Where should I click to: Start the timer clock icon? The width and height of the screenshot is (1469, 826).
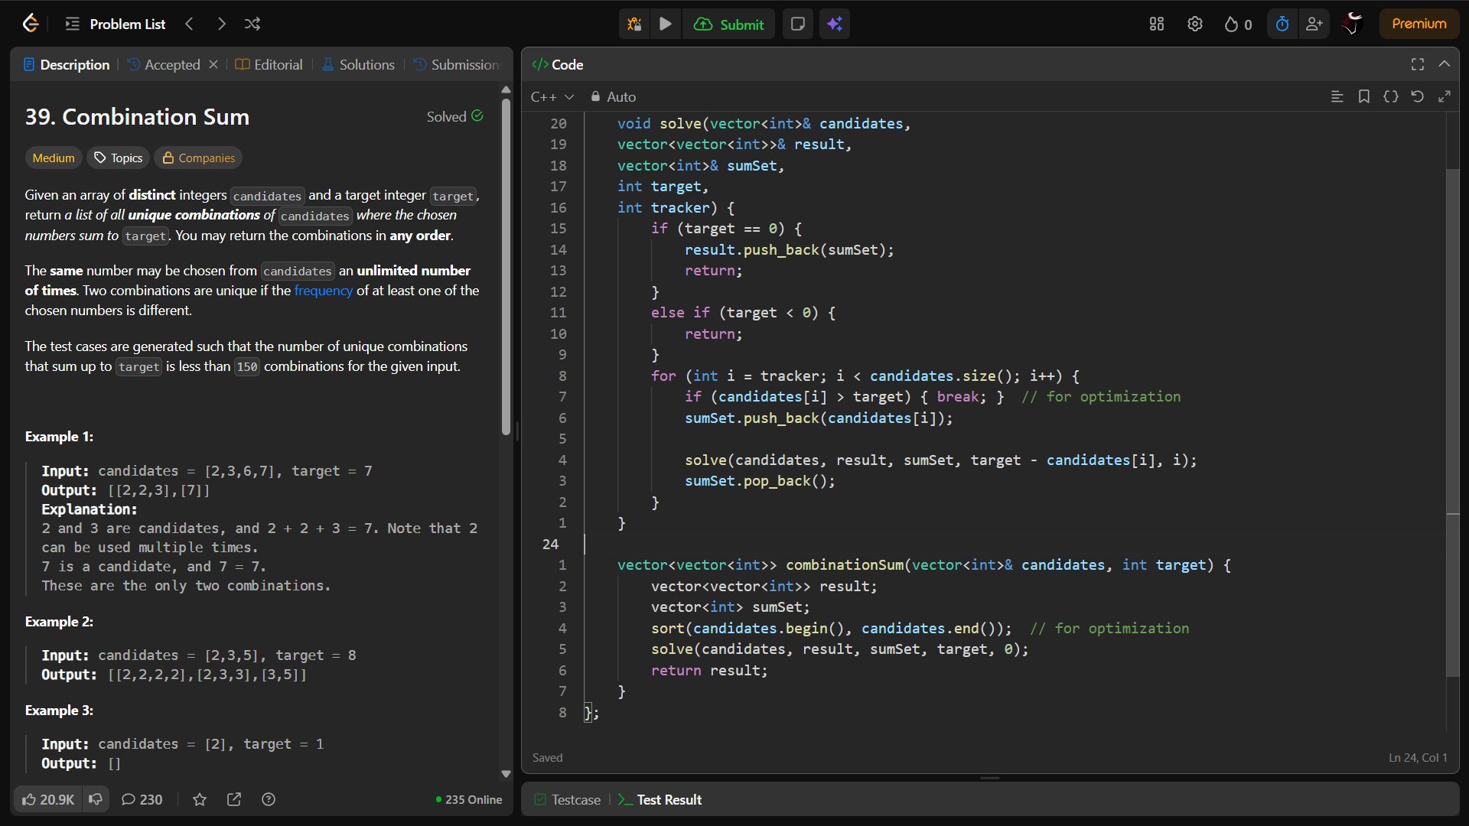(1282, 24)
